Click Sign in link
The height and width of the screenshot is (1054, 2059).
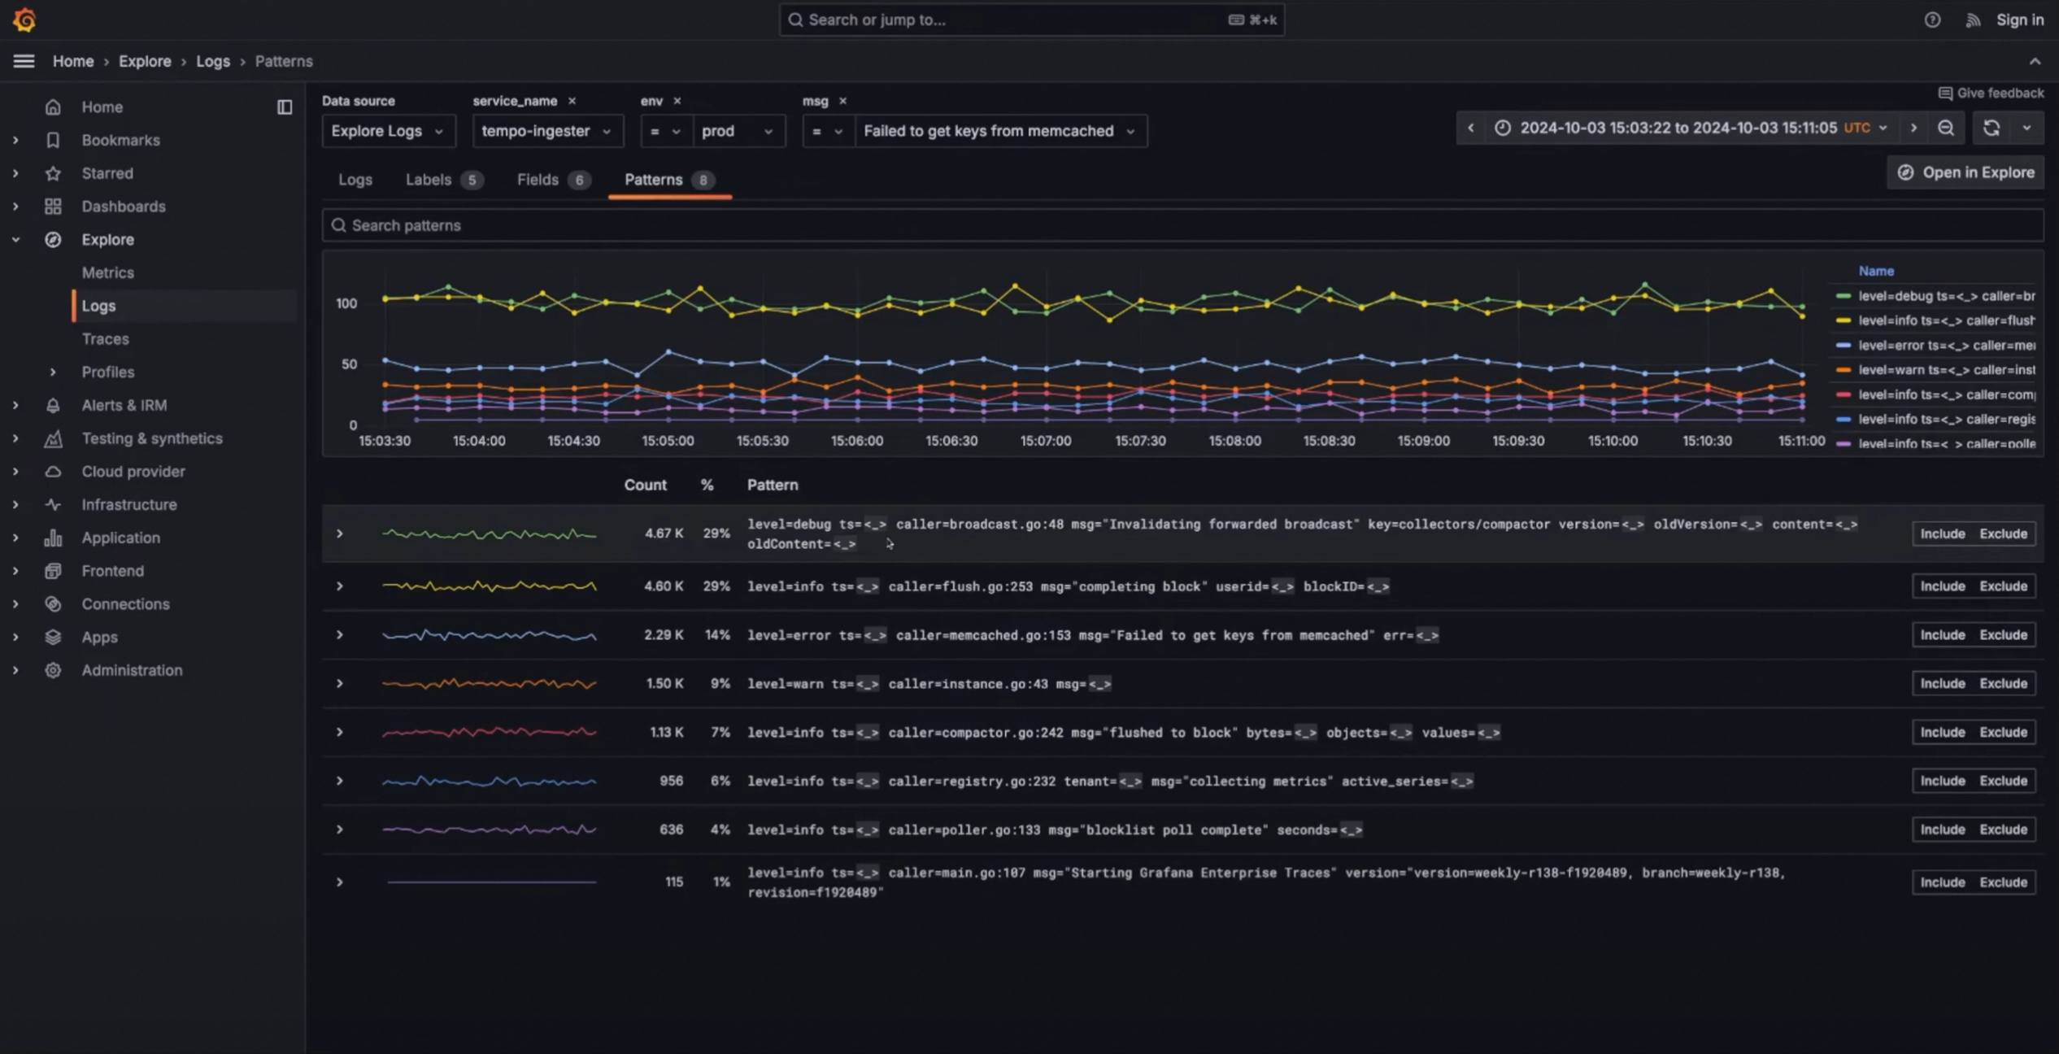pos(2020,20)
